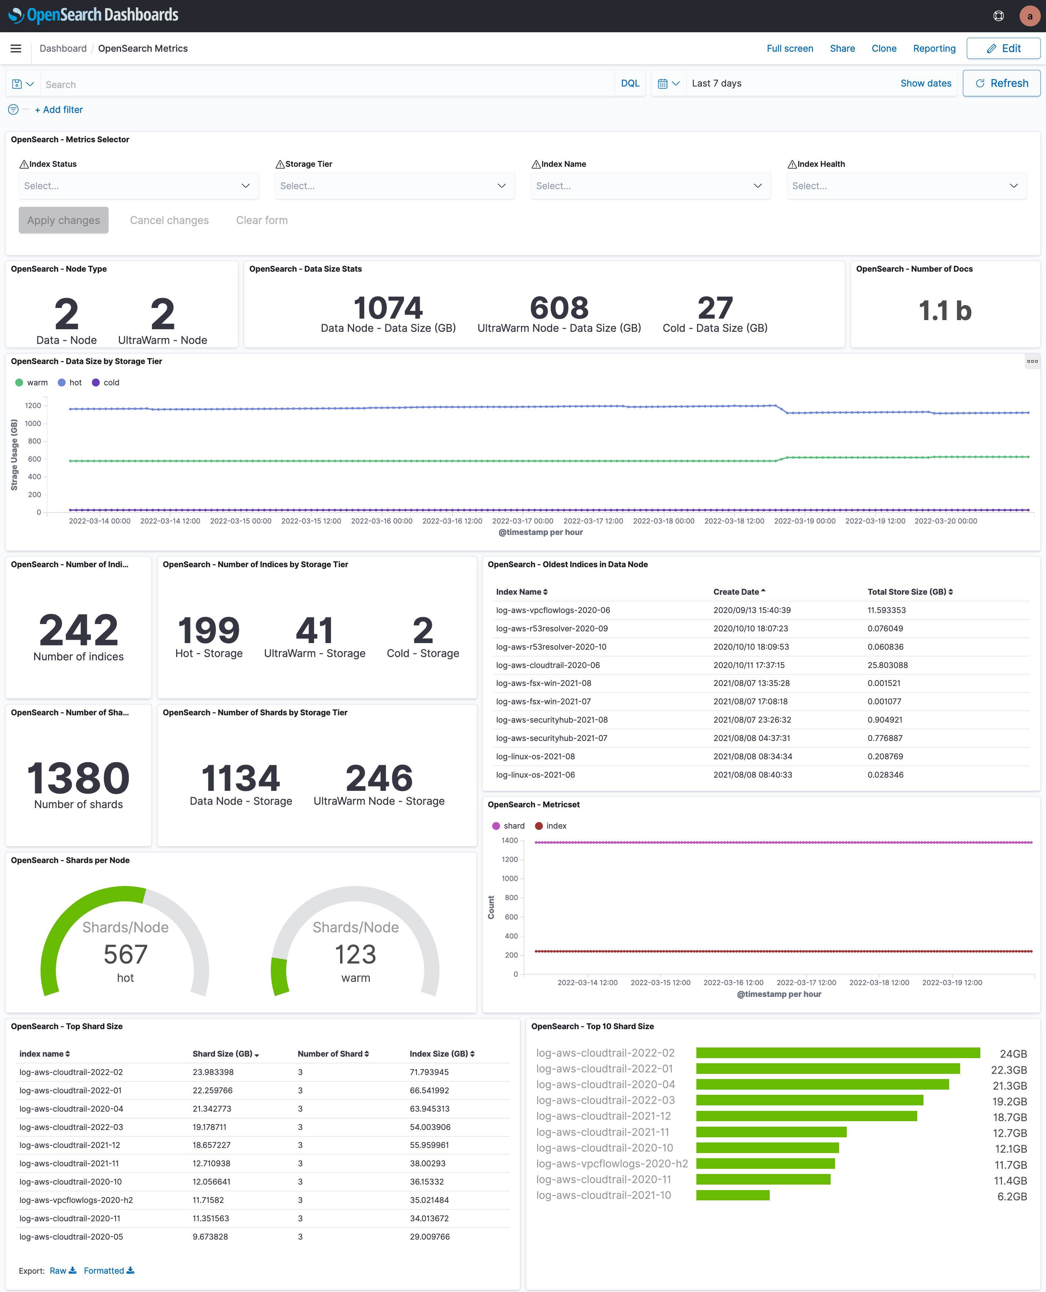The image size is (1046, 1292).
Task: Click the Last 7 days time range
Action: 717,83
